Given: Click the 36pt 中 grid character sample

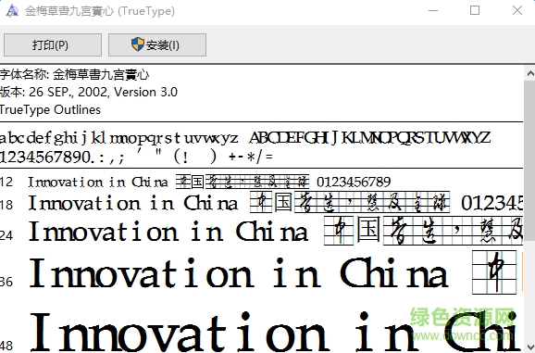Looking at the screenshot, I should pos(494,272).
